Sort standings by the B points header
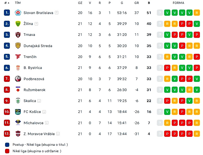203x155 pixels. coord(149,3)
